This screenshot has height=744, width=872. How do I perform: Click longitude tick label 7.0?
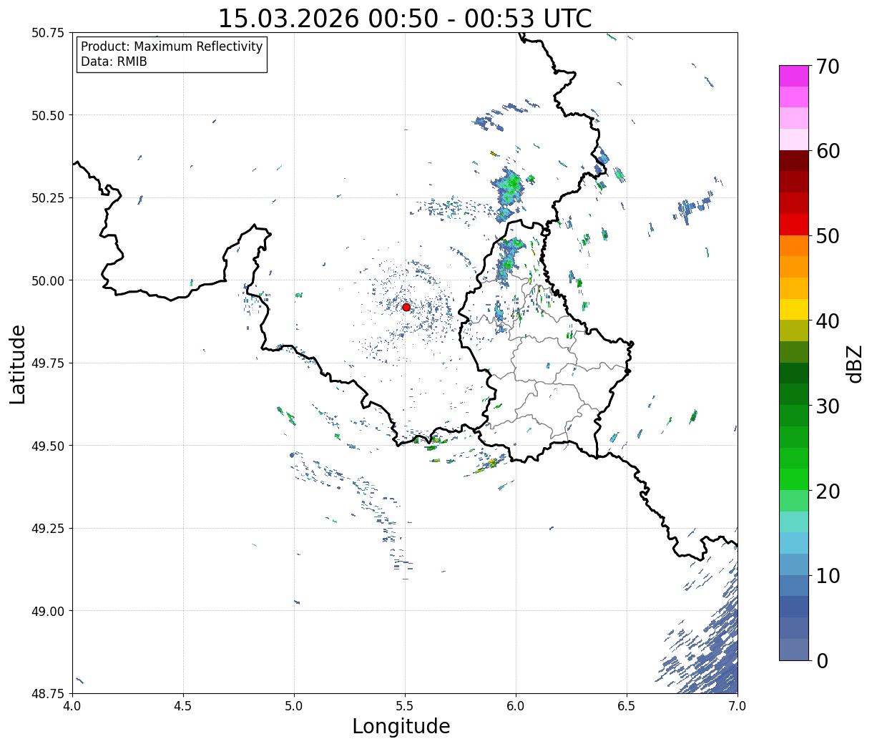738,706
